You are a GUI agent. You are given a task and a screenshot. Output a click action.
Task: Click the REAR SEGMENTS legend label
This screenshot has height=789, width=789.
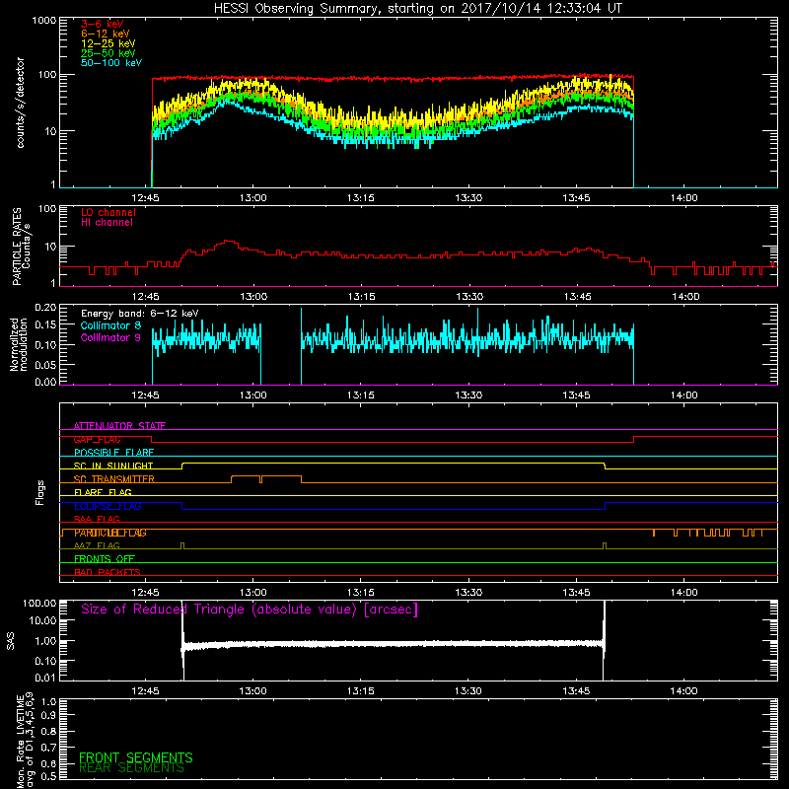tap(131, 768)
